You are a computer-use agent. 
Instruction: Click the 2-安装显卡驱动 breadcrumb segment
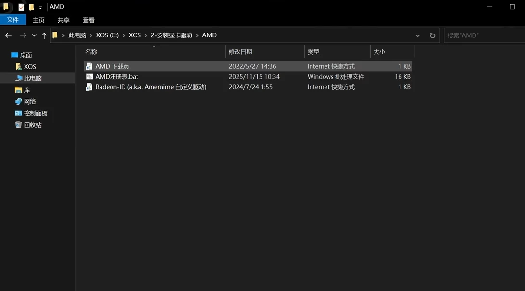pos(171,35)
